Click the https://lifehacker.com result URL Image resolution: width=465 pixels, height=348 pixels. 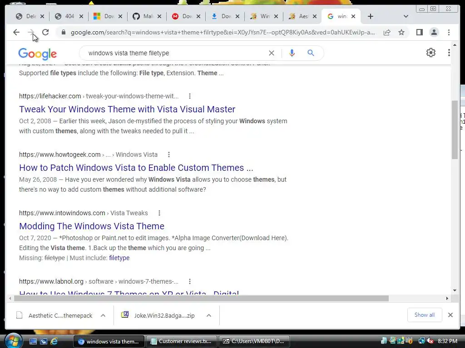(x=50, y=96)
